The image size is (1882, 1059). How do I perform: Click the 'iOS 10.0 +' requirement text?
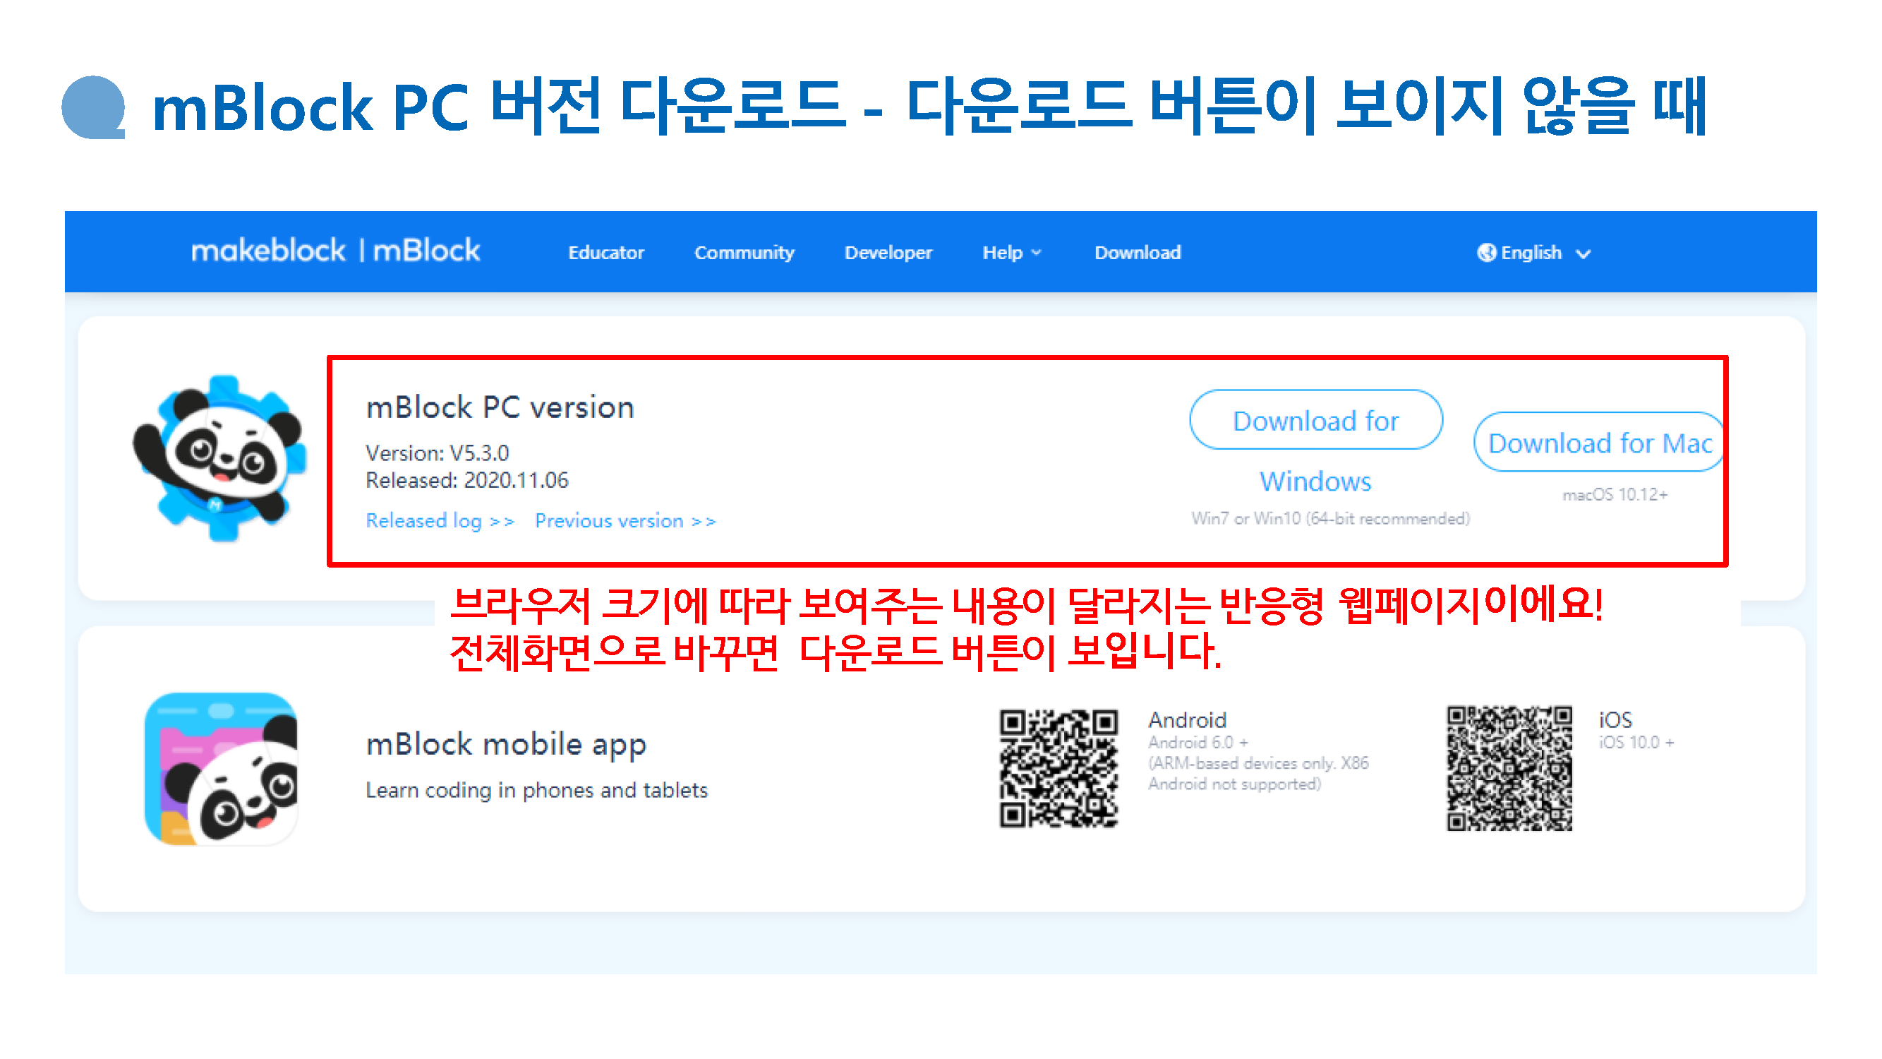tap(1636, 743)
